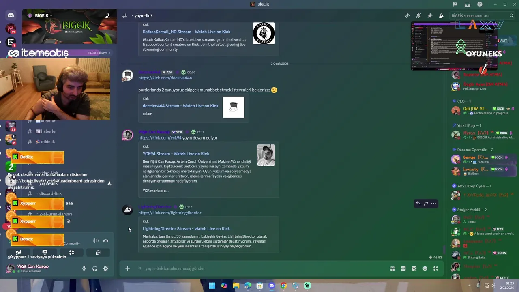Open the Threads icon in channel header
The height and width of the screenshot is (292, 519).
(x=407, y=15)
